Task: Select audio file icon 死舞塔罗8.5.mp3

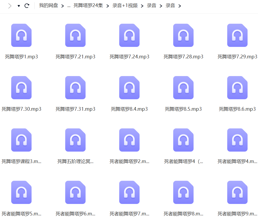Action: click(183, 88)
